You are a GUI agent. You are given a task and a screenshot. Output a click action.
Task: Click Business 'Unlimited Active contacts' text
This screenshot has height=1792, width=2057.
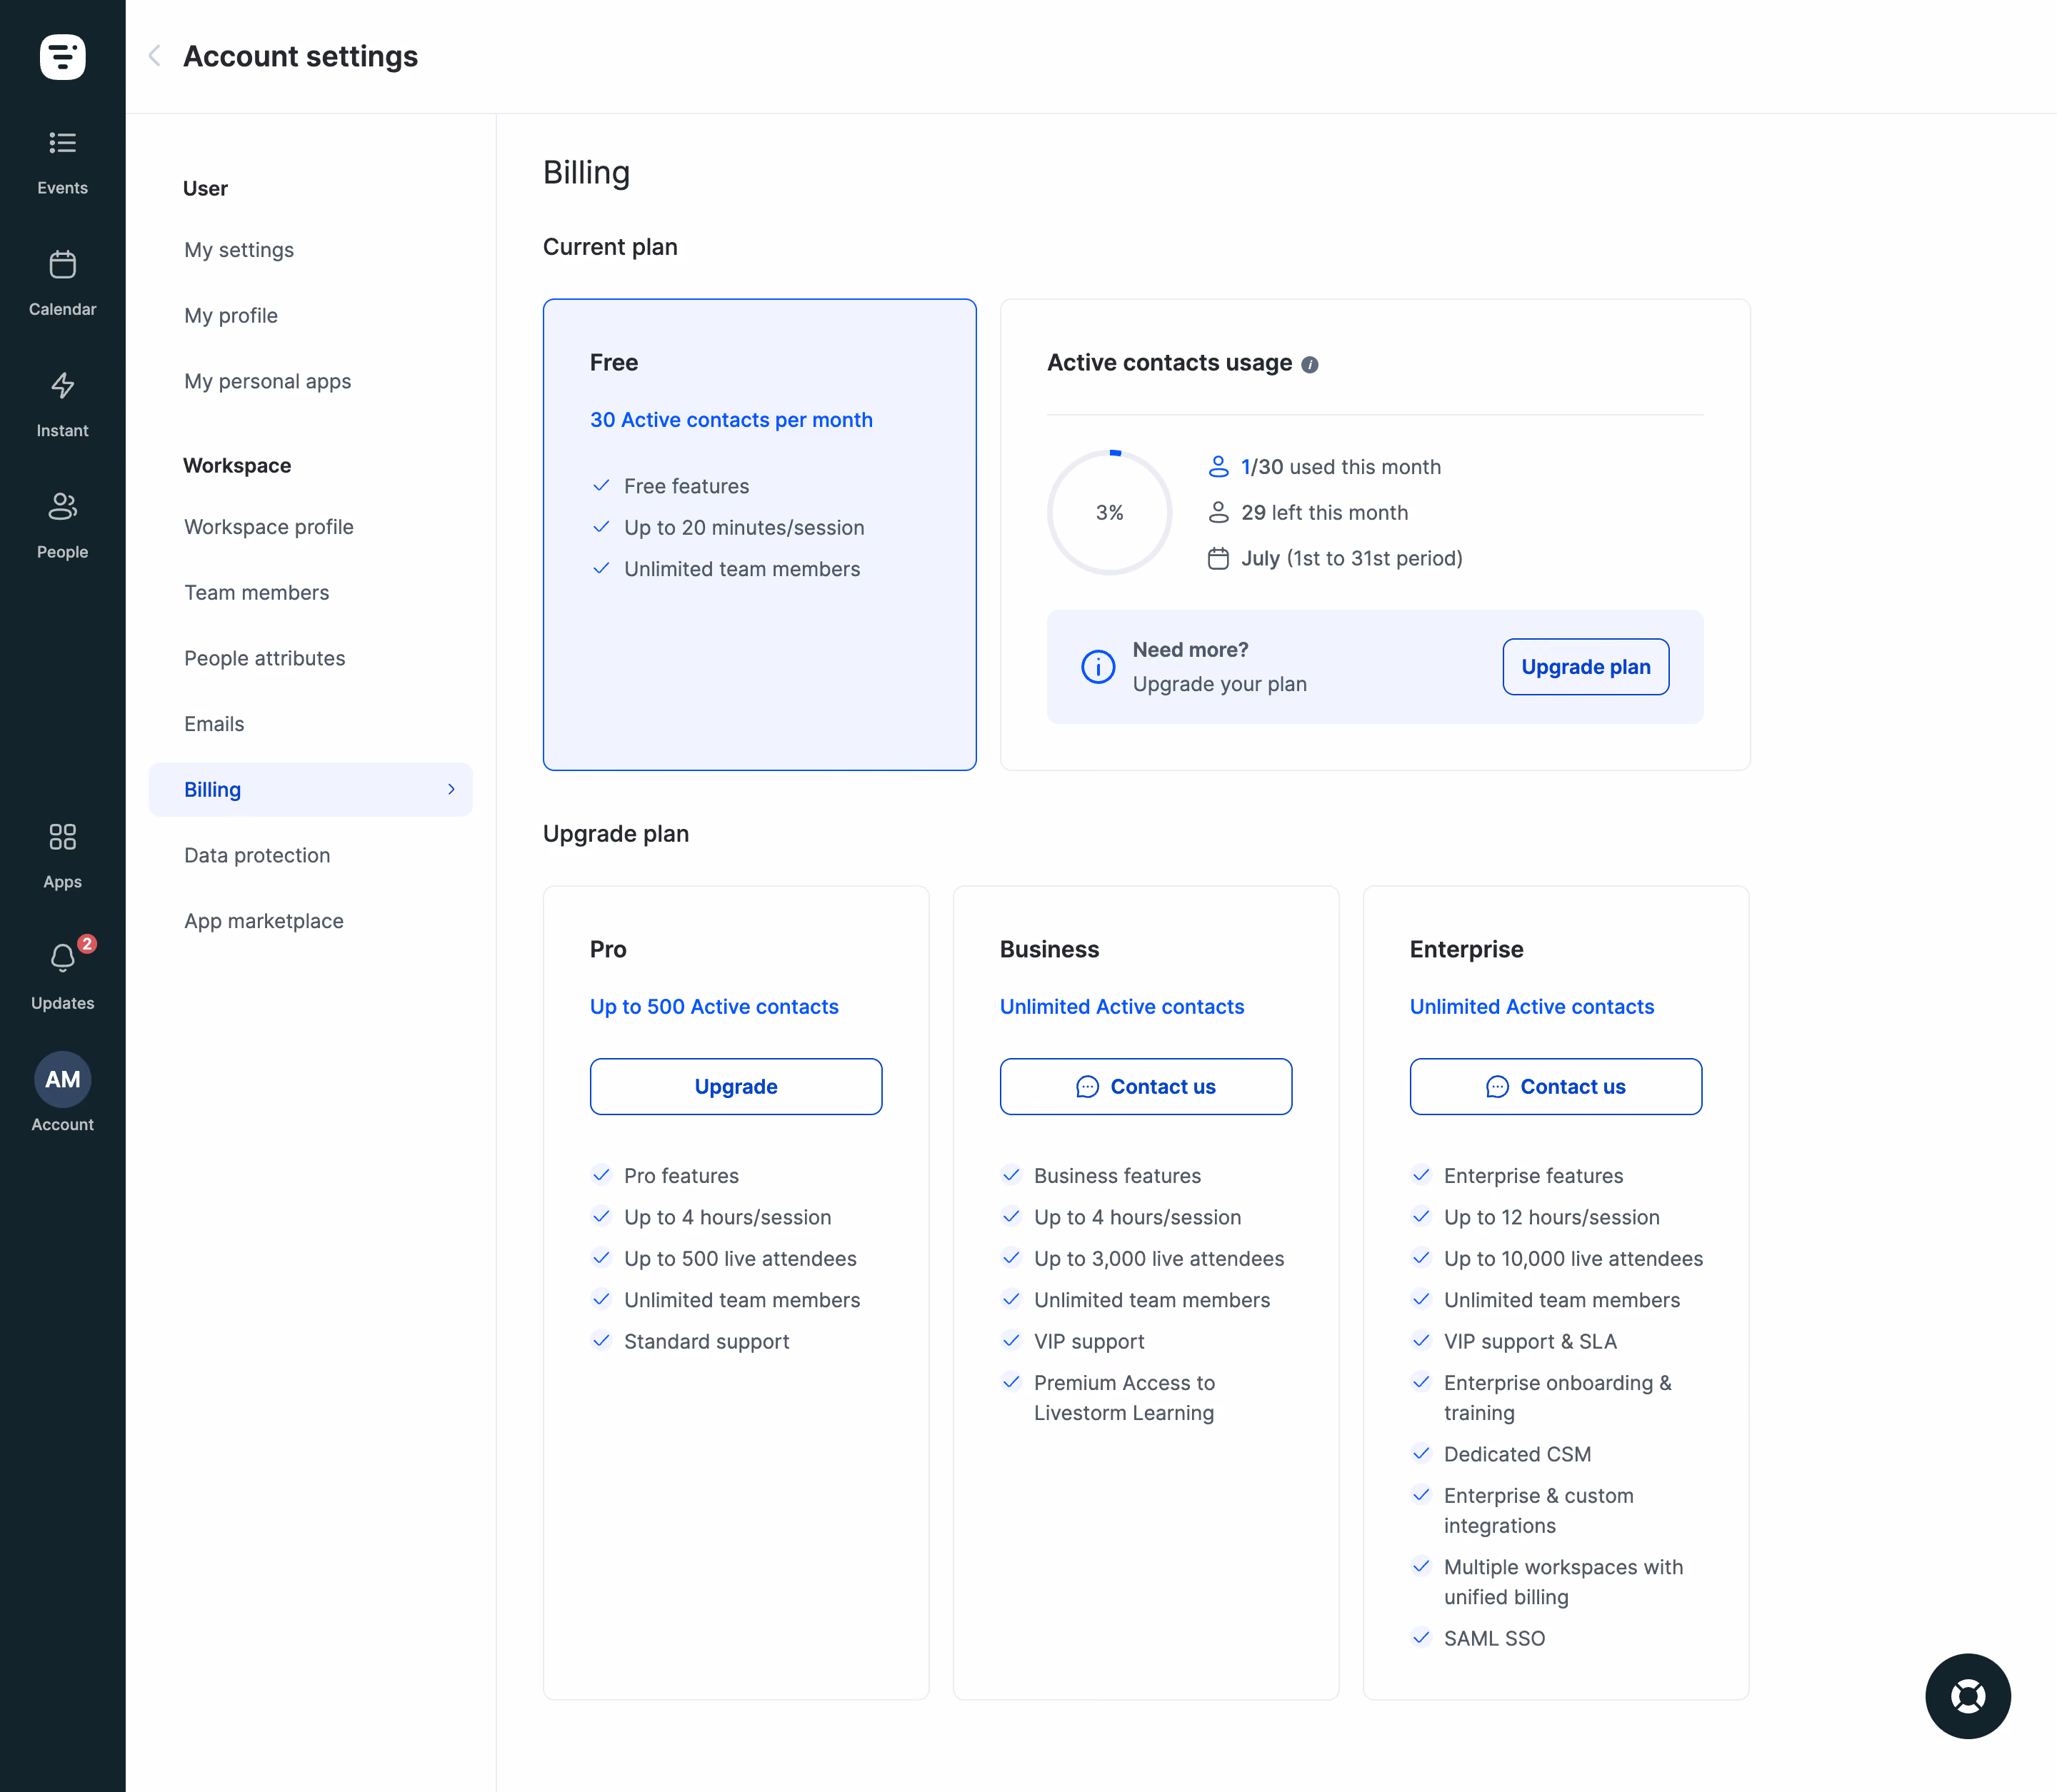tap(1121, 1007)
